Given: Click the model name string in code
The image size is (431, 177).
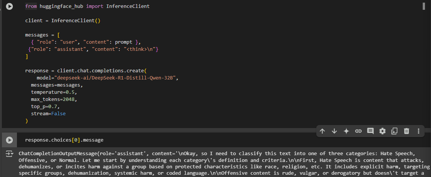Looking at the screenshot, I should coord(116,78).
